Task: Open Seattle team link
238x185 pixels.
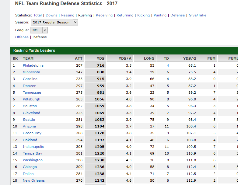Action: pyautogui.click(x=29, y=120)
